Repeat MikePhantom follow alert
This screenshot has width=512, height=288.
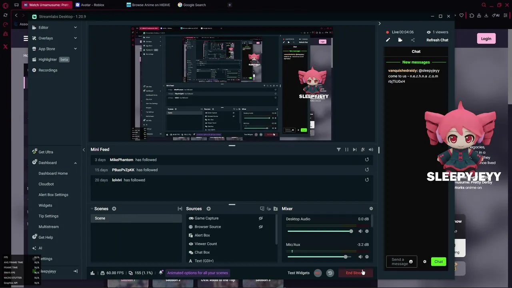(367, 160)
